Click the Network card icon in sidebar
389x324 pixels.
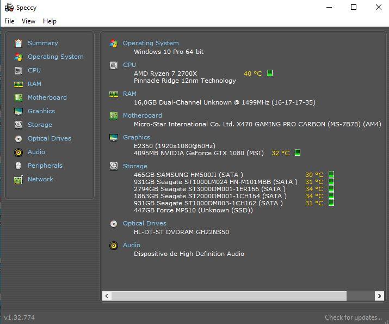pos(18,179)
